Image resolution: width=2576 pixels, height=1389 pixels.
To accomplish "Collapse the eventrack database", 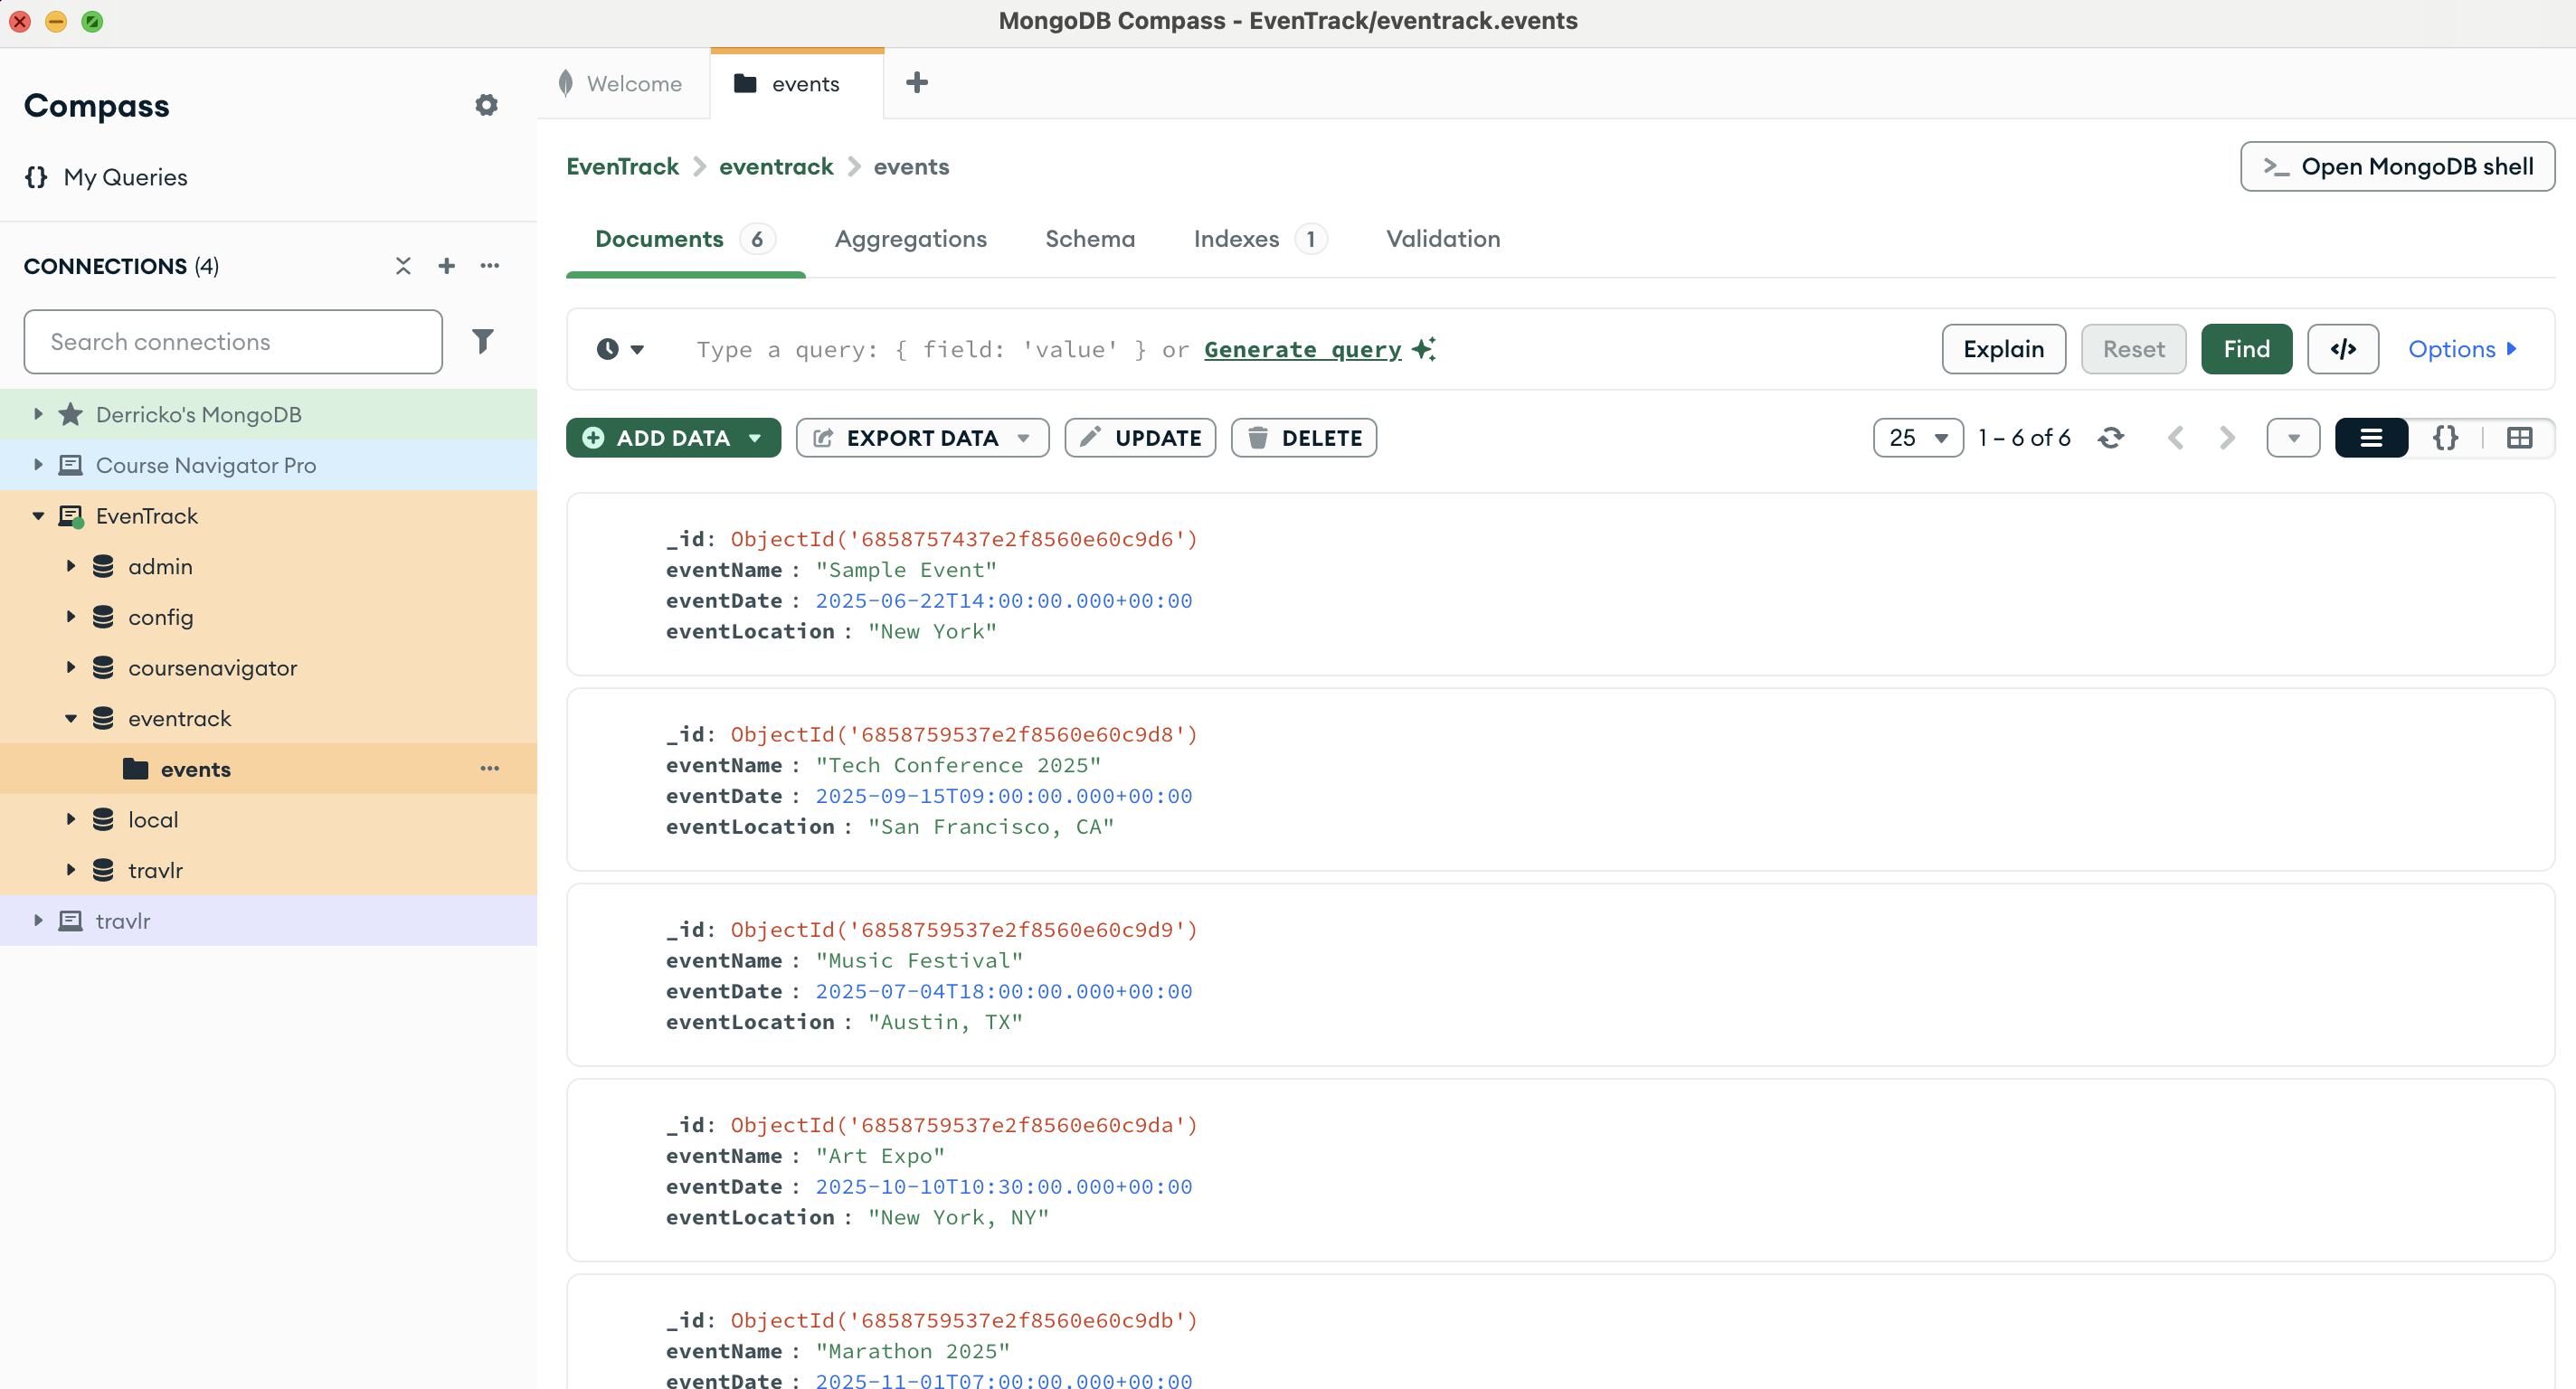I will [71, 718].
